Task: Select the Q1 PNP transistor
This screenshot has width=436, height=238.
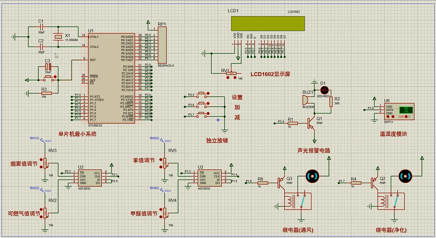Action: [311, 123]
